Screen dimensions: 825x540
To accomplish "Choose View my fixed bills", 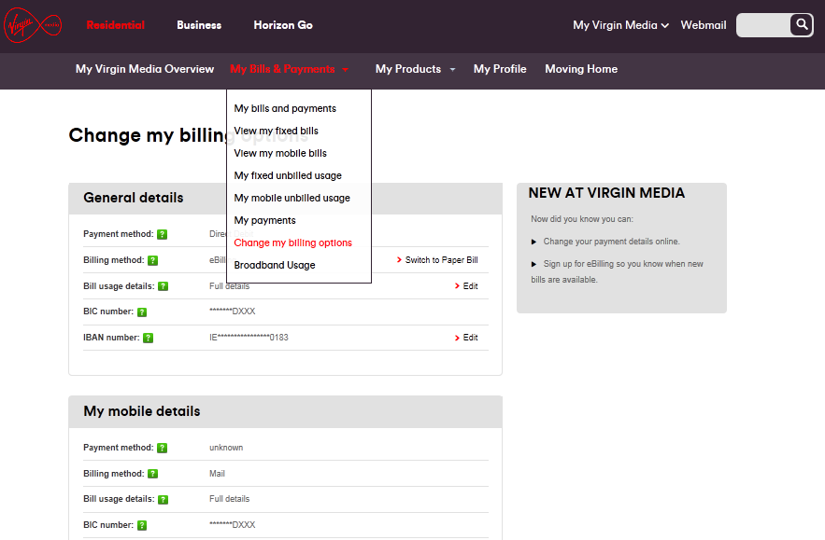I will [x=277, y=131].
